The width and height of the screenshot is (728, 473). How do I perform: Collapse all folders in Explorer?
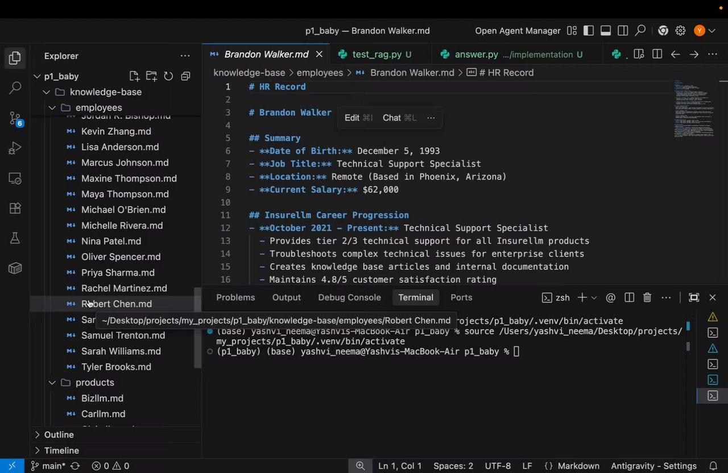coord(185,76)
